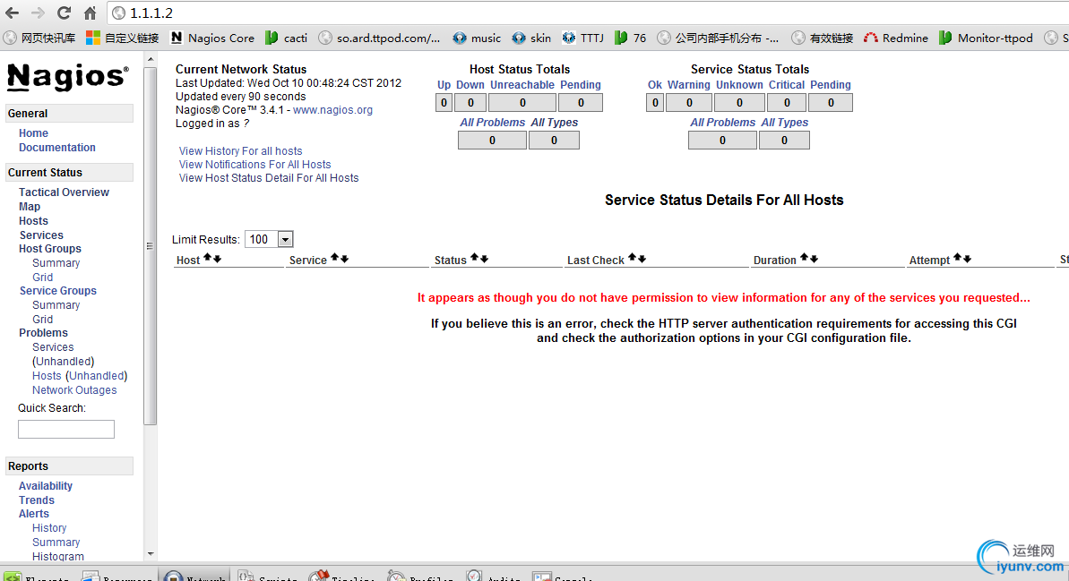The height and width of the screenshot is (581, 1069).
Task: Sort Status column ascending arrow
Action: tap(475, 258)
